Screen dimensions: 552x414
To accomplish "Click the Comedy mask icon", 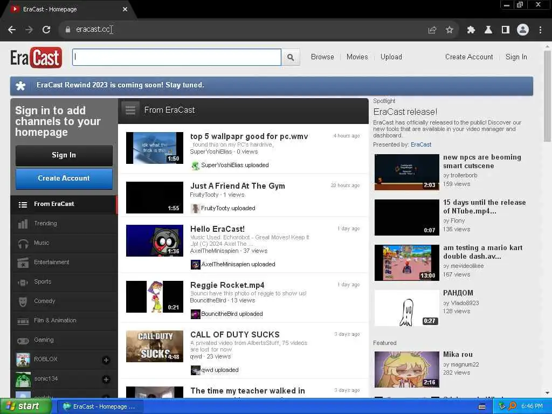I will pos(23,301).
